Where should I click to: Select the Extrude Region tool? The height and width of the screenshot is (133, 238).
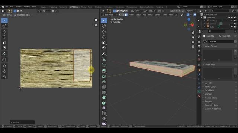[x=104, y=71]
